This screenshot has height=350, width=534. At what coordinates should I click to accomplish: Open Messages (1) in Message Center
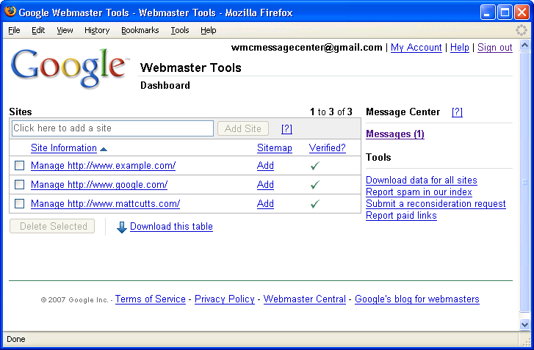[x=395, y=134]
